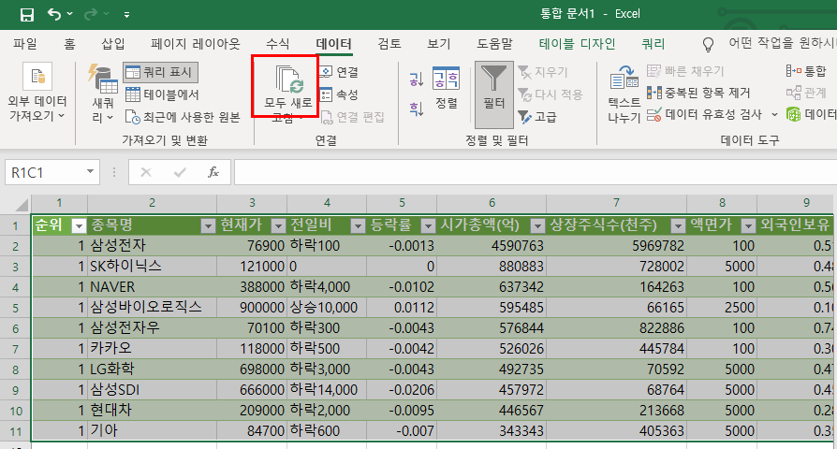837x449 pixels.
Task: Click in the Name Box showing R1C1
Action: pyautogui.click(x=44, y=172)
